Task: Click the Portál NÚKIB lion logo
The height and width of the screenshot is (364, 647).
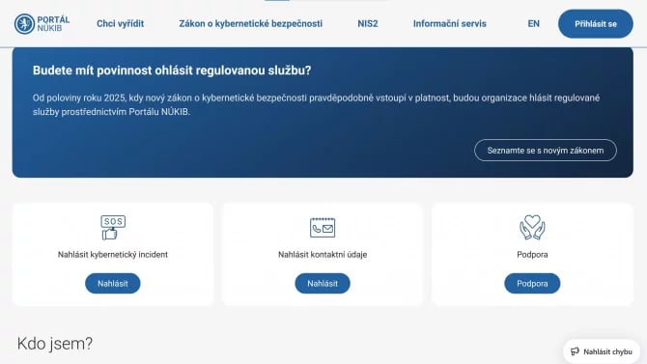Action: click(x=24, y=23)
